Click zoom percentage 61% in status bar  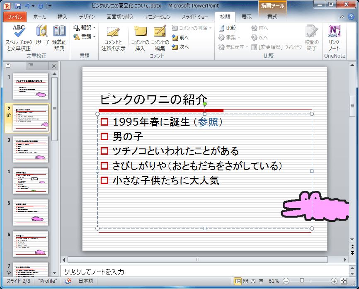274,281
